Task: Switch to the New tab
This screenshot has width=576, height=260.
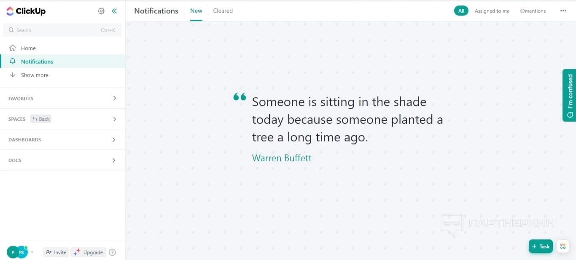Action: point(196,11)
